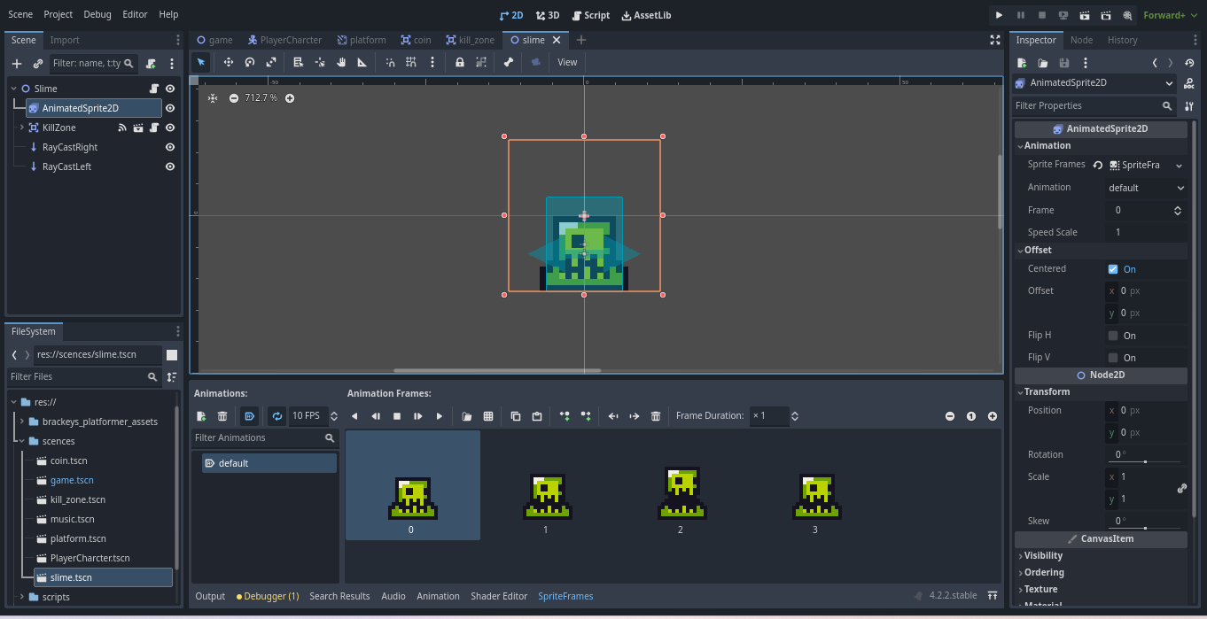Add a new animation in SpriteFrames

(201, 416)
